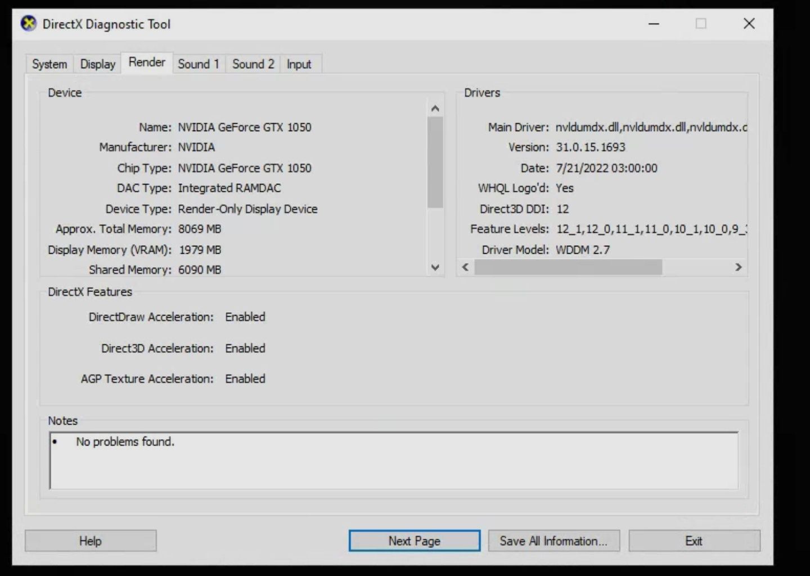This screenshot has width=810, height=576.
Task: Click Drivers panel scroll left arrow
Action: [x=465, y=267]
